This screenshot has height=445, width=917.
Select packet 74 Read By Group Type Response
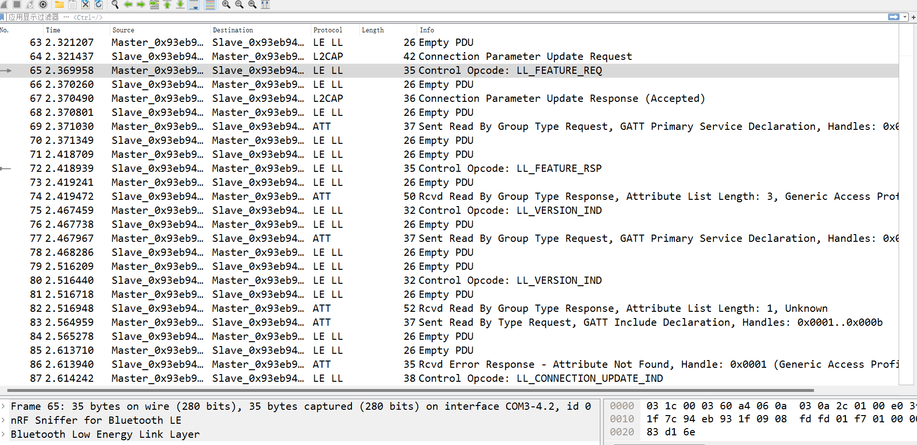coord(449,196)
